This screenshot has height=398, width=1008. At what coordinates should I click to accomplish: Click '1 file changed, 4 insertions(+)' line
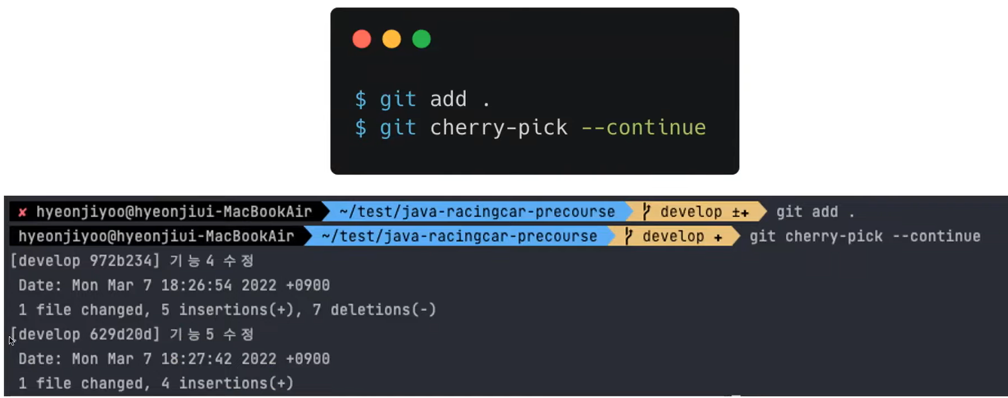click(156, 384)
